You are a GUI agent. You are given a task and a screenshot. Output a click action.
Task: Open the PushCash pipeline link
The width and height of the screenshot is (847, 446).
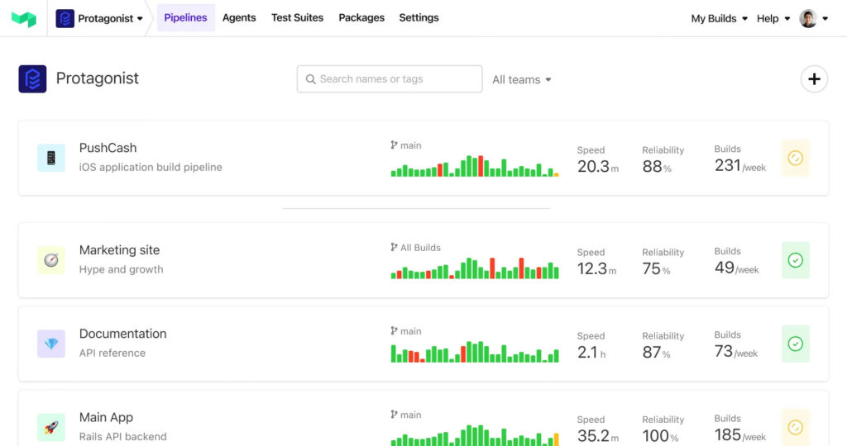[108, 148]
